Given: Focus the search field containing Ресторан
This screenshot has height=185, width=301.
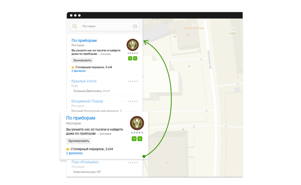Looking at the screenshot, I should tap(105, 26).
